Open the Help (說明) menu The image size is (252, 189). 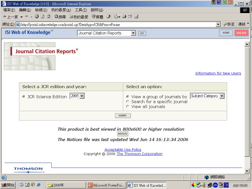[x=97, y=10]
